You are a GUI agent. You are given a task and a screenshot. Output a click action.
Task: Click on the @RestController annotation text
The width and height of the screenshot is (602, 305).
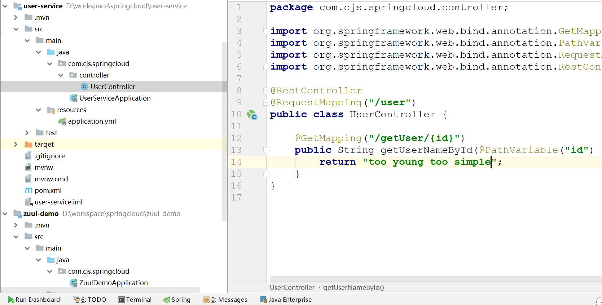(316, 90)
